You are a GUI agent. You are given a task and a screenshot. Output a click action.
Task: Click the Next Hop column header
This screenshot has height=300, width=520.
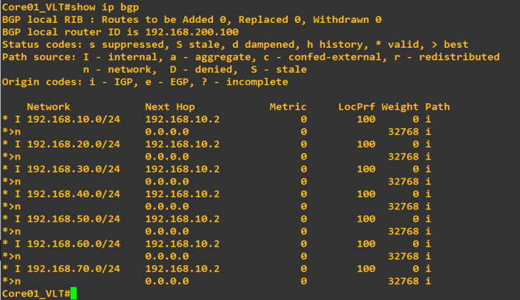coord(169,107)
